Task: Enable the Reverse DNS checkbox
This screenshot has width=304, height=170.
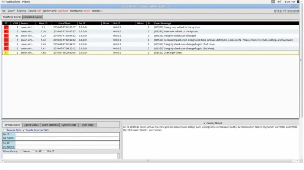Action: pos(5,130)
